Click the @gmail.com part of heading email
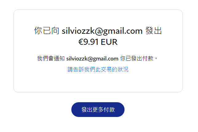 (119, 31)
